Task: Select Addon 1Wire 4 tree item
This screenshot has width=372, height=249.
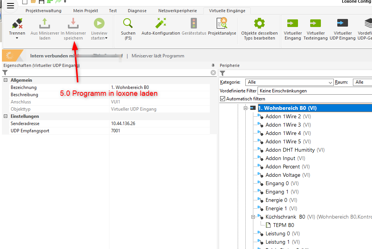Action: click(288, 133)
